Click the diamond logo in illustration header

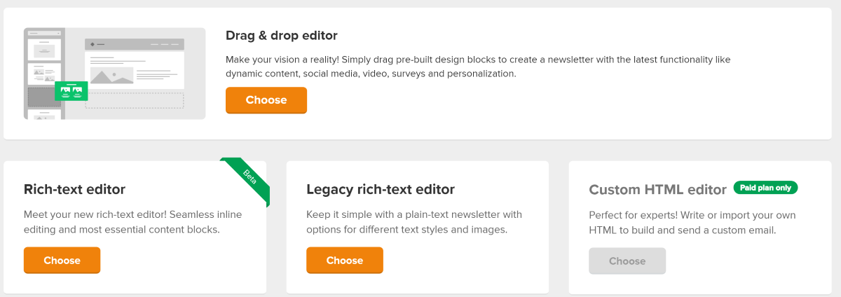tap(93, 44)
